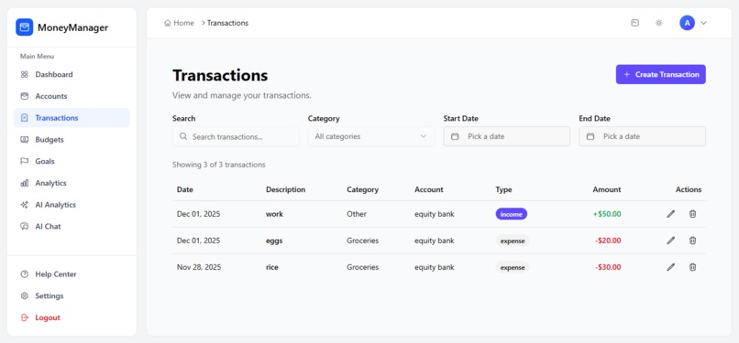Click the income type badge
Image resolution: width=739 pixels, height=343 pixels.
point(512,214)
